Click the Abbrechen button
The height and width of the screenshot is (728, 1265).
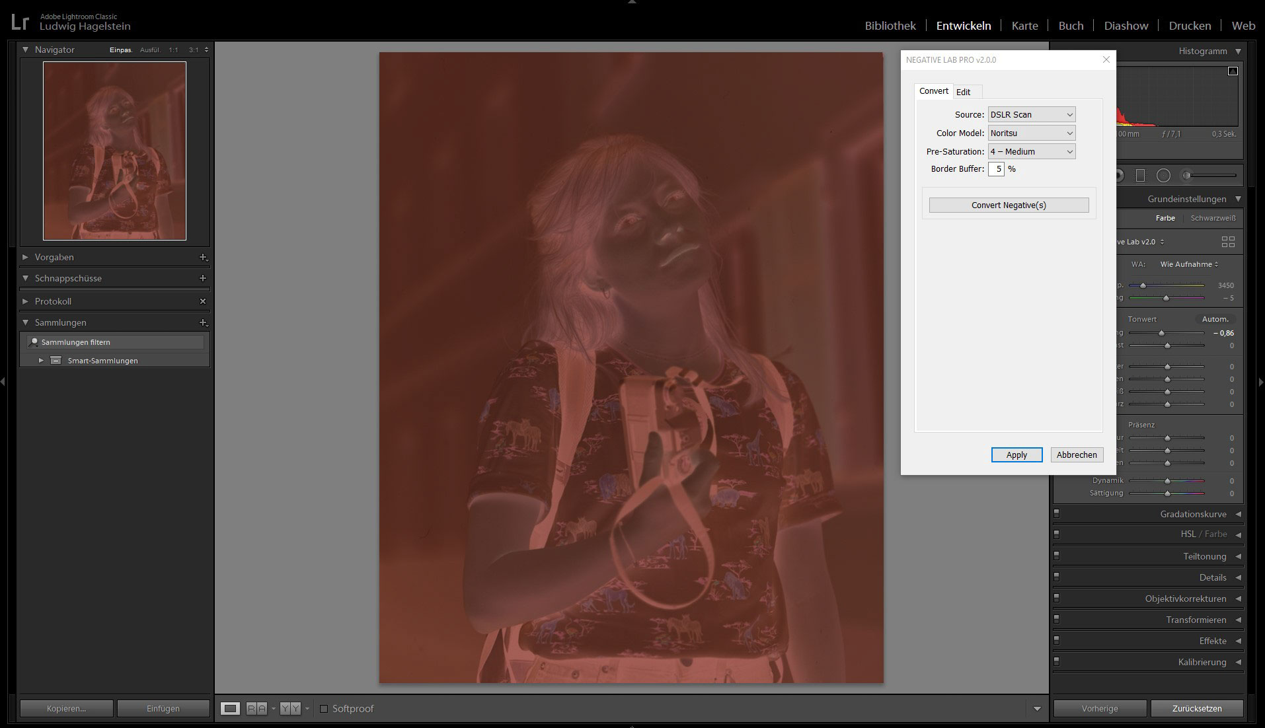click(x=1077, y=455)
